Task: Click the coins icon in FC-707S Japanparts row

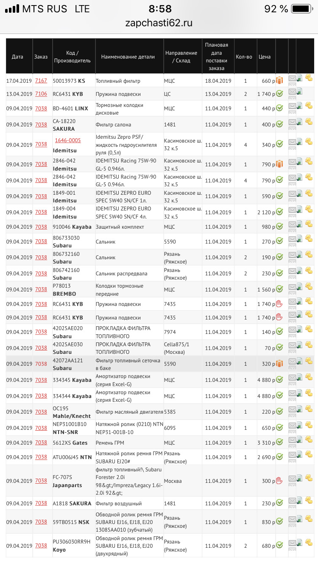Action: [x=309, y=478]
